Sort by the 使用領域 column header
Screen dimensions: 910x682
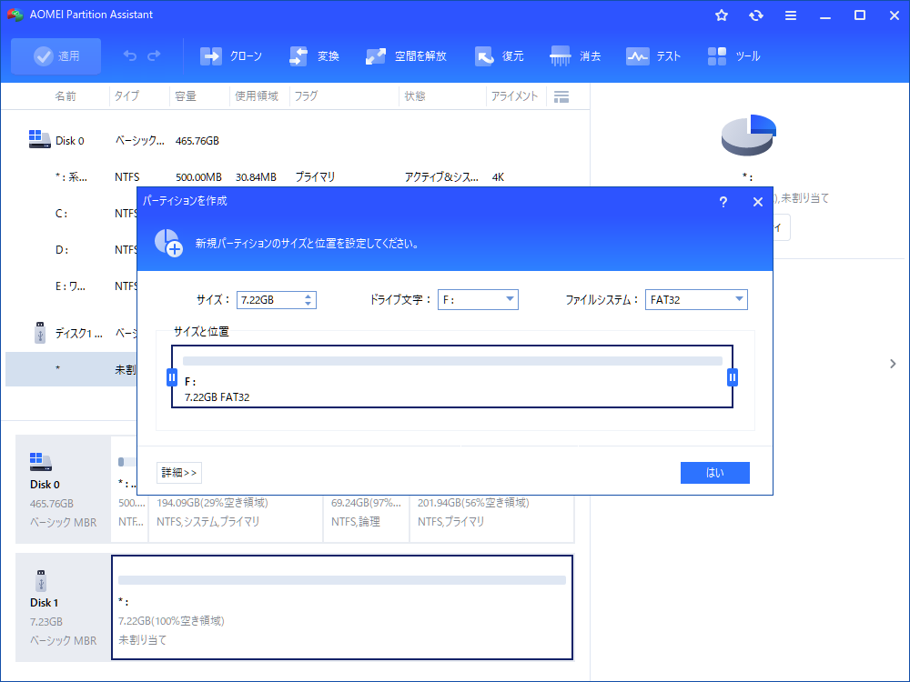(x=257, y=96)
